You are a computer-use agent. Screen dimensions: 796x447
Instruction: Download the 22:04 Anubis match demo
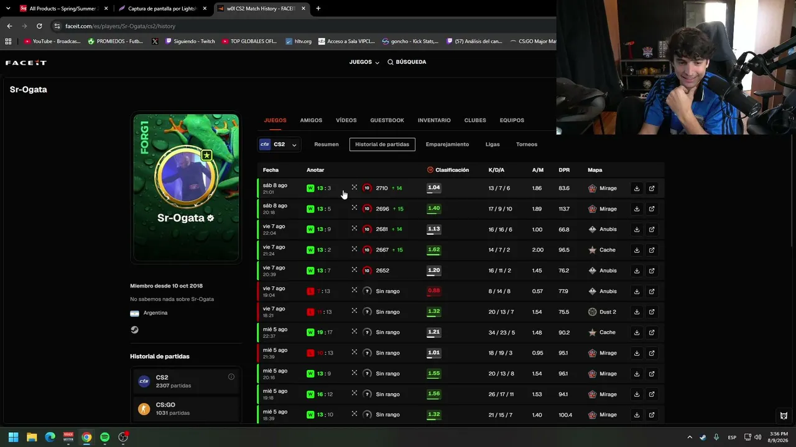click(x=636, y=229)
